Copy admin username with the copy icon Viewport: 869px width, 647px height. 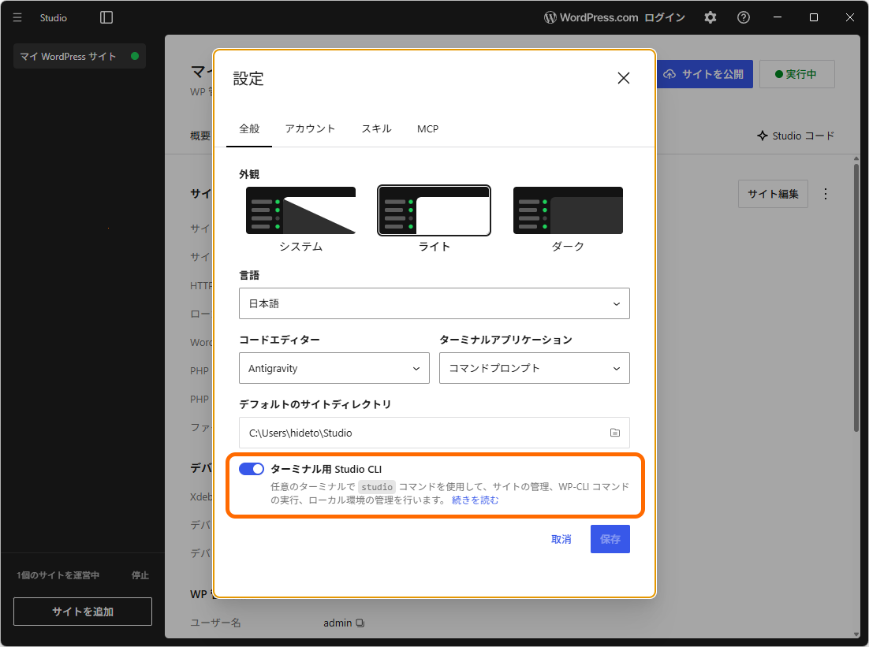pyautogui.click(x=360, y=623)
